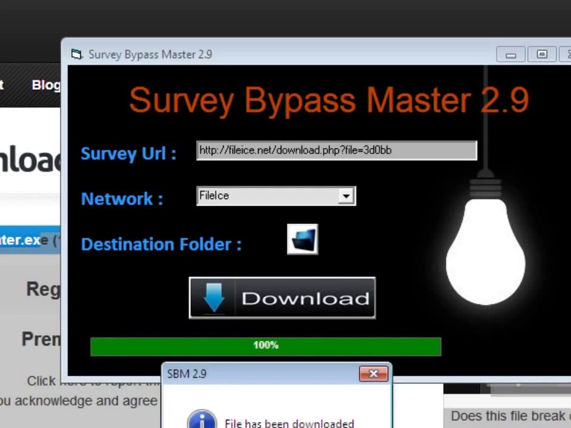Click the 'SBM 2.9' dialog title
Viewport: 571px width, 428px height.
click(x=187, y=374)
